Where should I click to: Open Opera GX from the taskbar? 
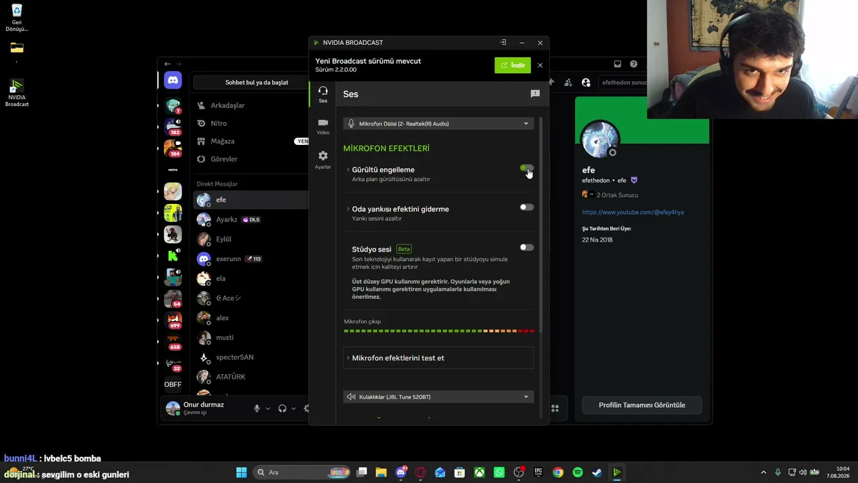click(420, 472)
